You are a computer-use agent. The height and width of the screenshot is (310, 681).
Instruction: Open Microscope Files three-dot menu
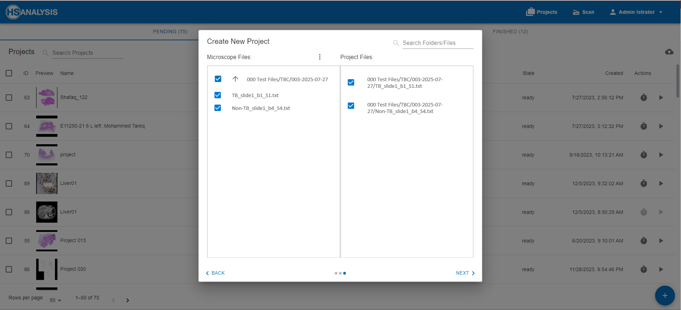(x=319, y=57)
